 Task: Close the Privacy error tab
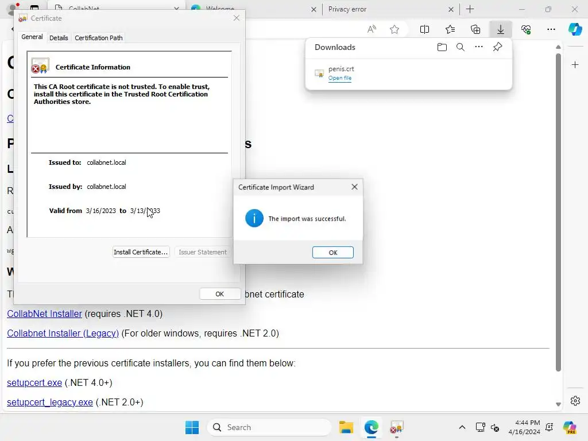pyautogui.click(x=451, y=9)
